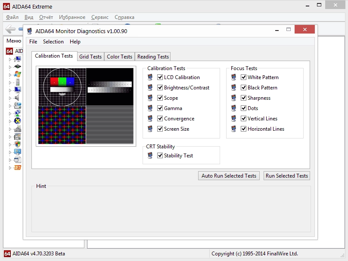
Task: Uncheck the LCD Calibration checkbox
Action: (x=160, y=77)
